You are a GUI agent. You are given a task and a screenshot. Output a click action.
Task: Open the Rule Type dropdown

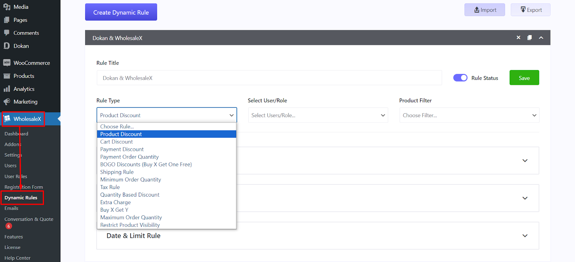point(167,115)
